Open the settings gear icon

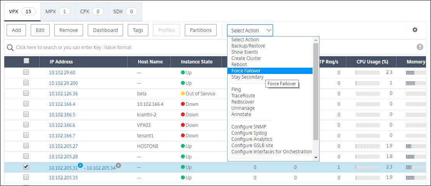pyautogui.click(x=415, y=30)
